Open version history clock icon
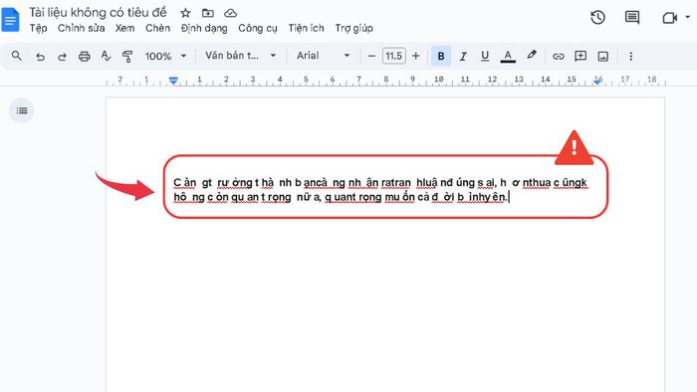Viewport: 697px width, 392px height. (x=597, y=18)
